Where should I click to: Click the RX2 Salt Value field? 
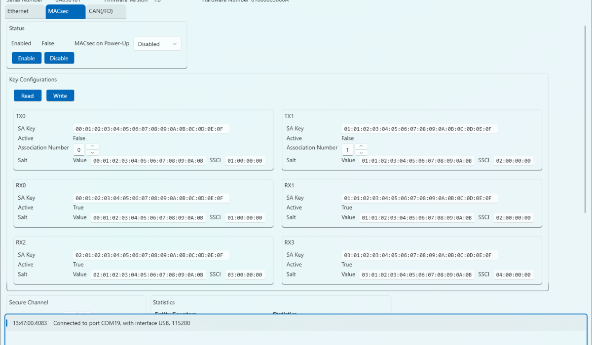[148, 275]
